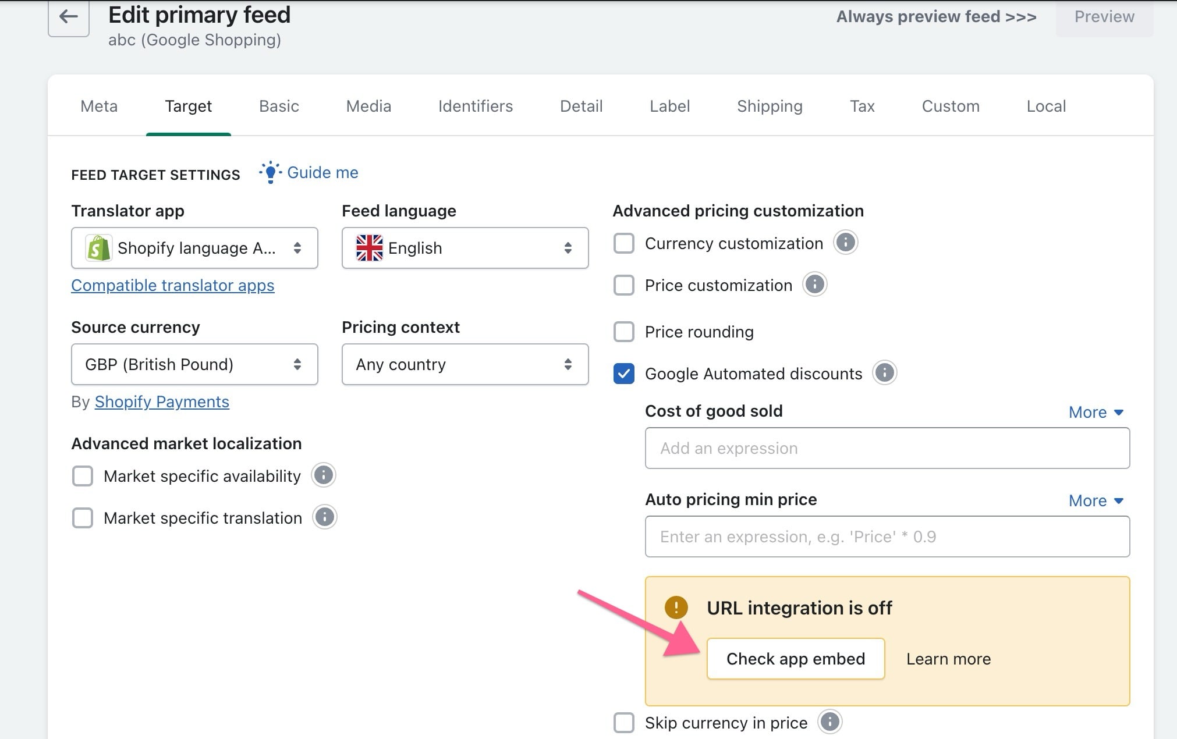Open info icon for Market specific availability
Screen dimensions: 1177x739
coord(323,475)
